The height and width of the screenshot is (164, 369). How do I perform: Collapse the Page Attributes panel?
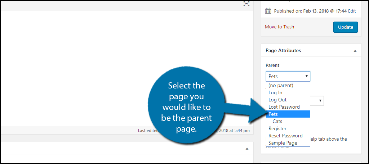pos(355,50)
